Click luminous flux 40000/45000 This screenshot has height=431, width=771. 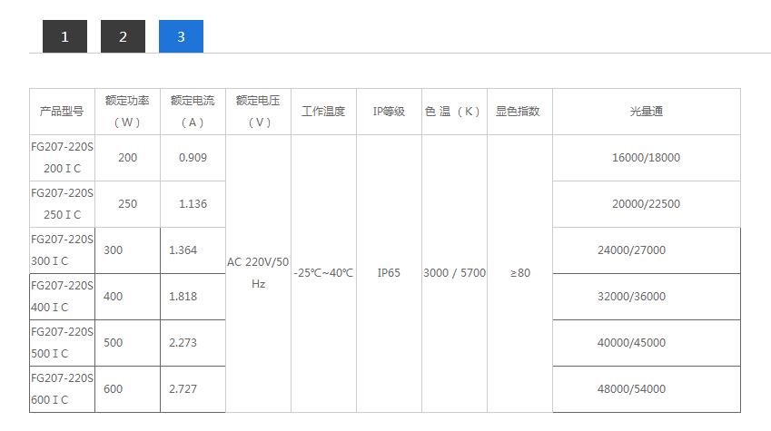[632, 343]
